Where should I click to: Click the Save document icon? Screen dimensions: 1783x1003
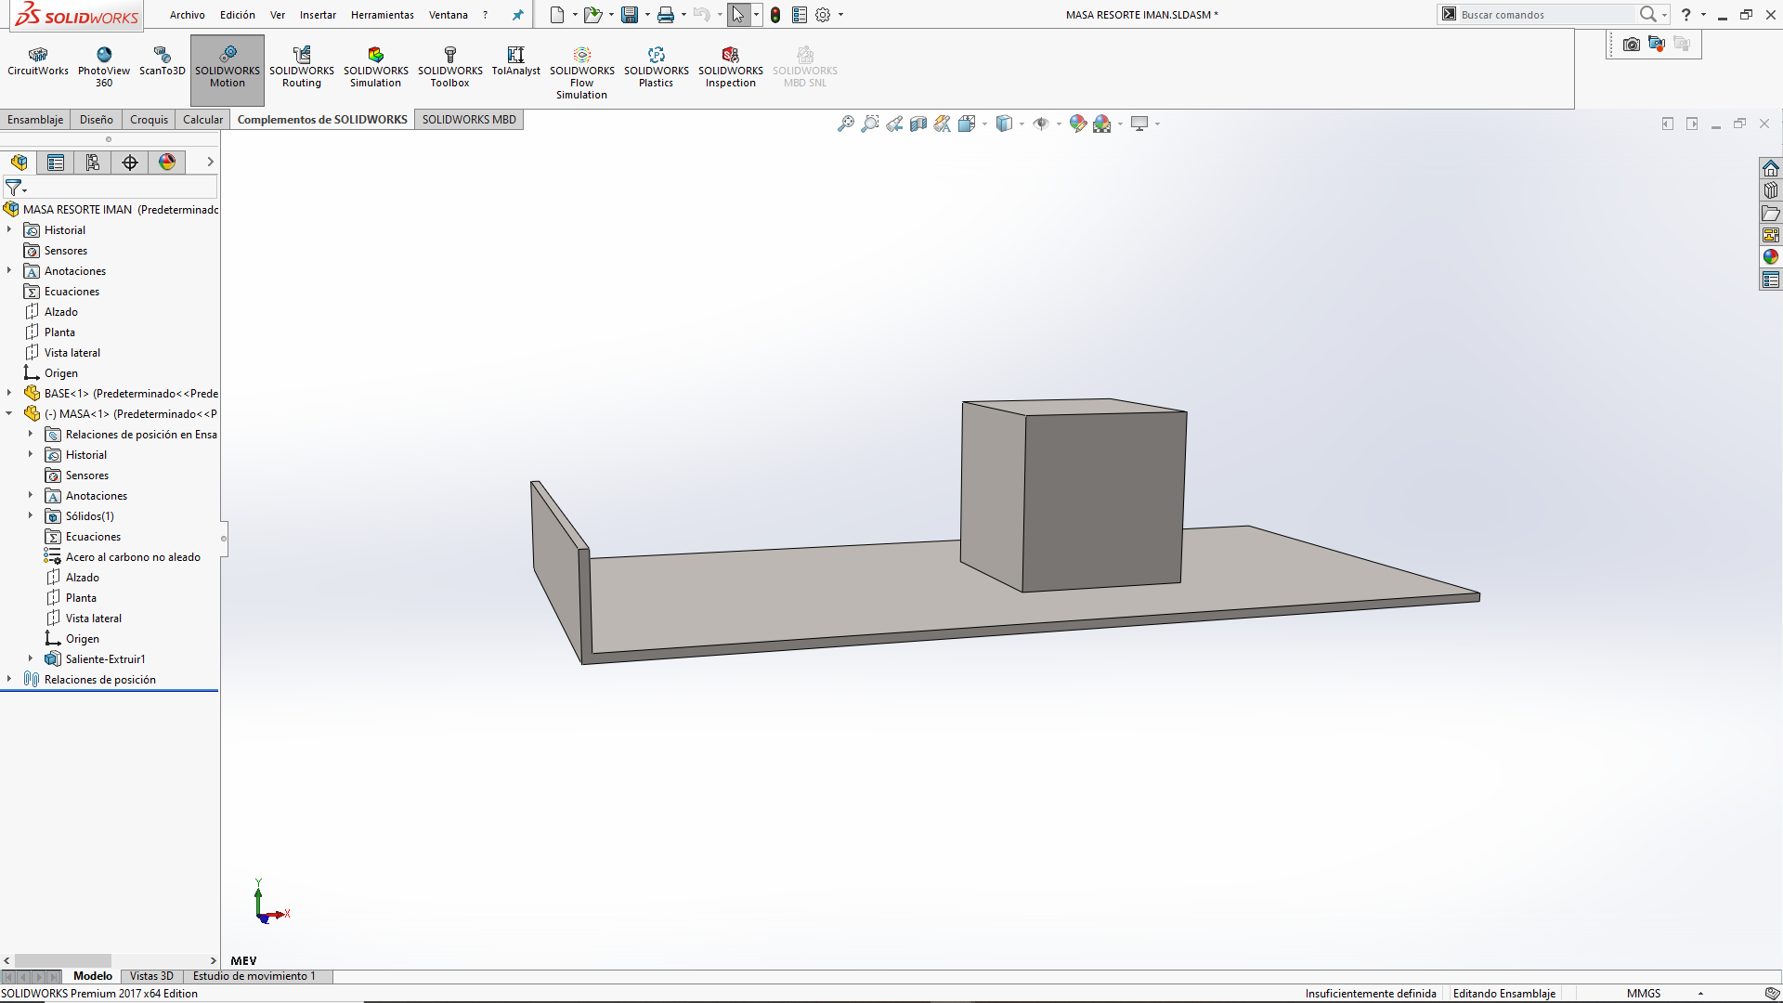click(x=630, y=15)
